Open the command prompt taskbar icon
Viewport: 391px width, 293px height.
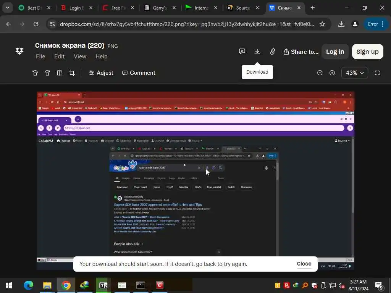(141, 285)
